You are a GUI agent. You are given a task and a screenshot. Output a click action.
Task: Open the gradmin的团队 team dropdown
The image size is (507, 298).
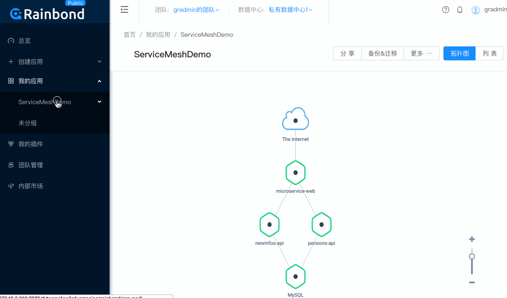196,9
